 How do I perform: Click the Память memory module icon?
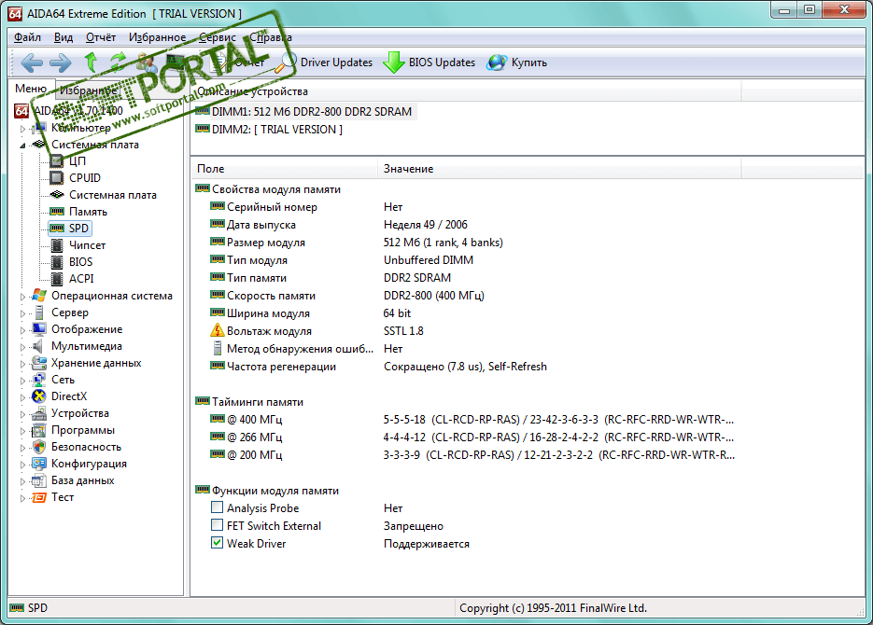[x=57, y=212]
